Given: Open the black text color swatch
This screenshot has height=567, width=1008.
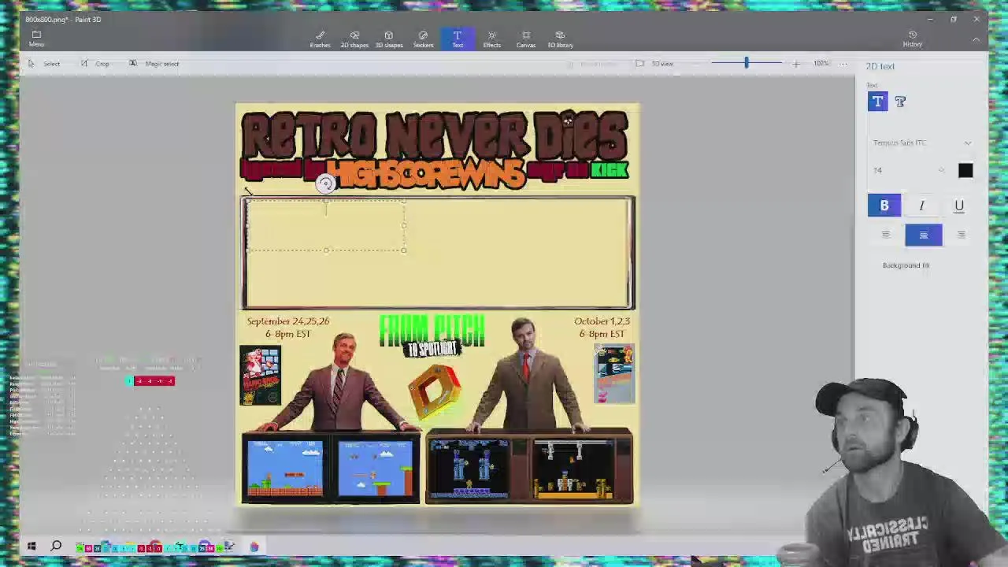Looking at the screenshot, I should (x=965, y=171).
